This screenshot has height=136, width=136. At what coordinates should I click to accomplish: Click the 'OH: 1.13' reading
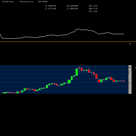coord(93,8)
